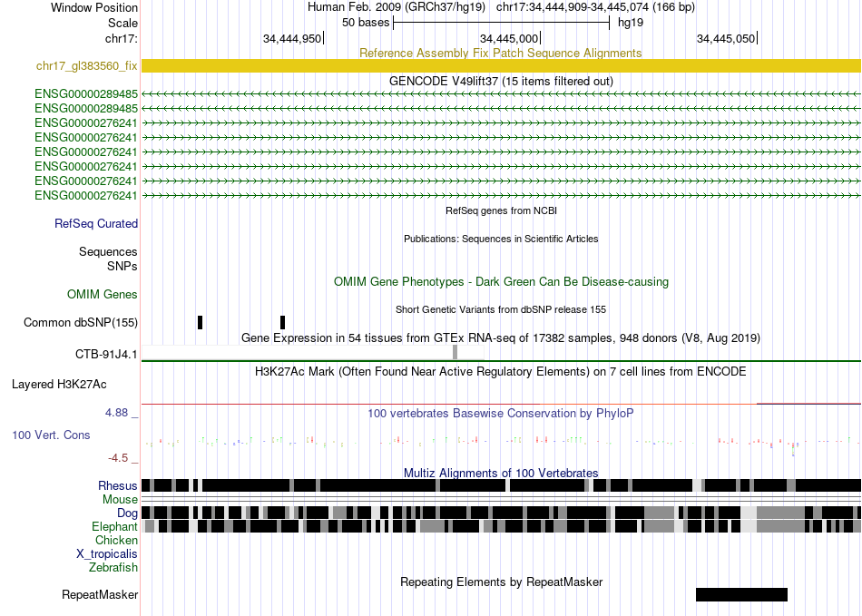Click the Elephant species label

click(114, 526)
